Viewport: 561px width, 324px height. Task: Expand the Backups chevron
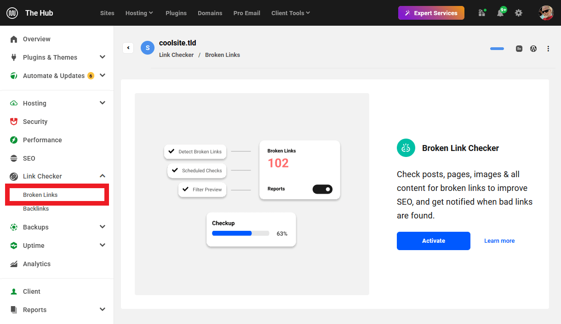(103, 227)
